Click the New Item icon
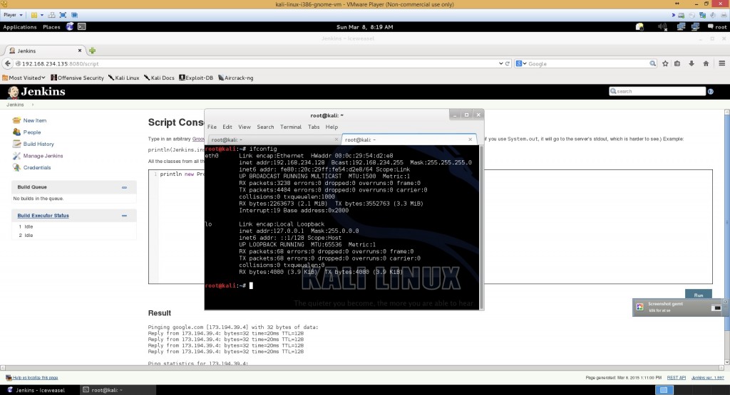 tap(17, 120)
